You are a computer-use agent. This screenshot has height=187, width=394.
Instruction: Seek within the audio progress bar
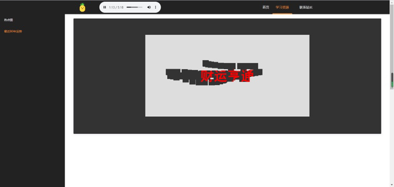pyautogui.click(x=134, y=7)
